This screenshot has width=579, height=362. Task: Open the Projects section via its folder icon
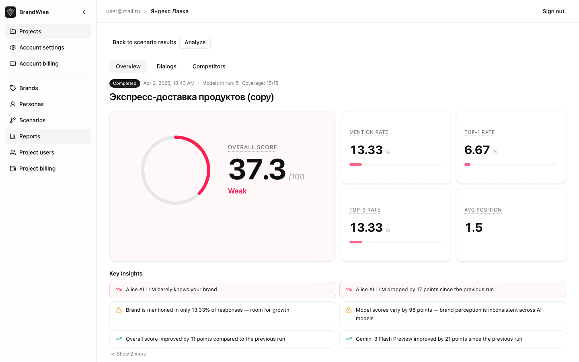click(12, 31)
